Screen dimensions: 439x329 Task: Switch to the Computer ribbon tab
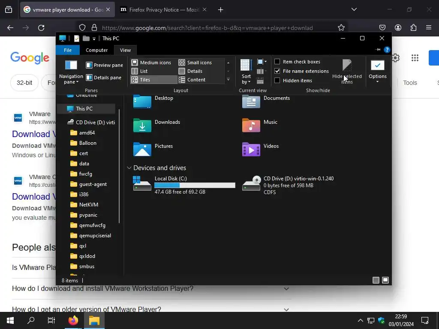point(96,50)
